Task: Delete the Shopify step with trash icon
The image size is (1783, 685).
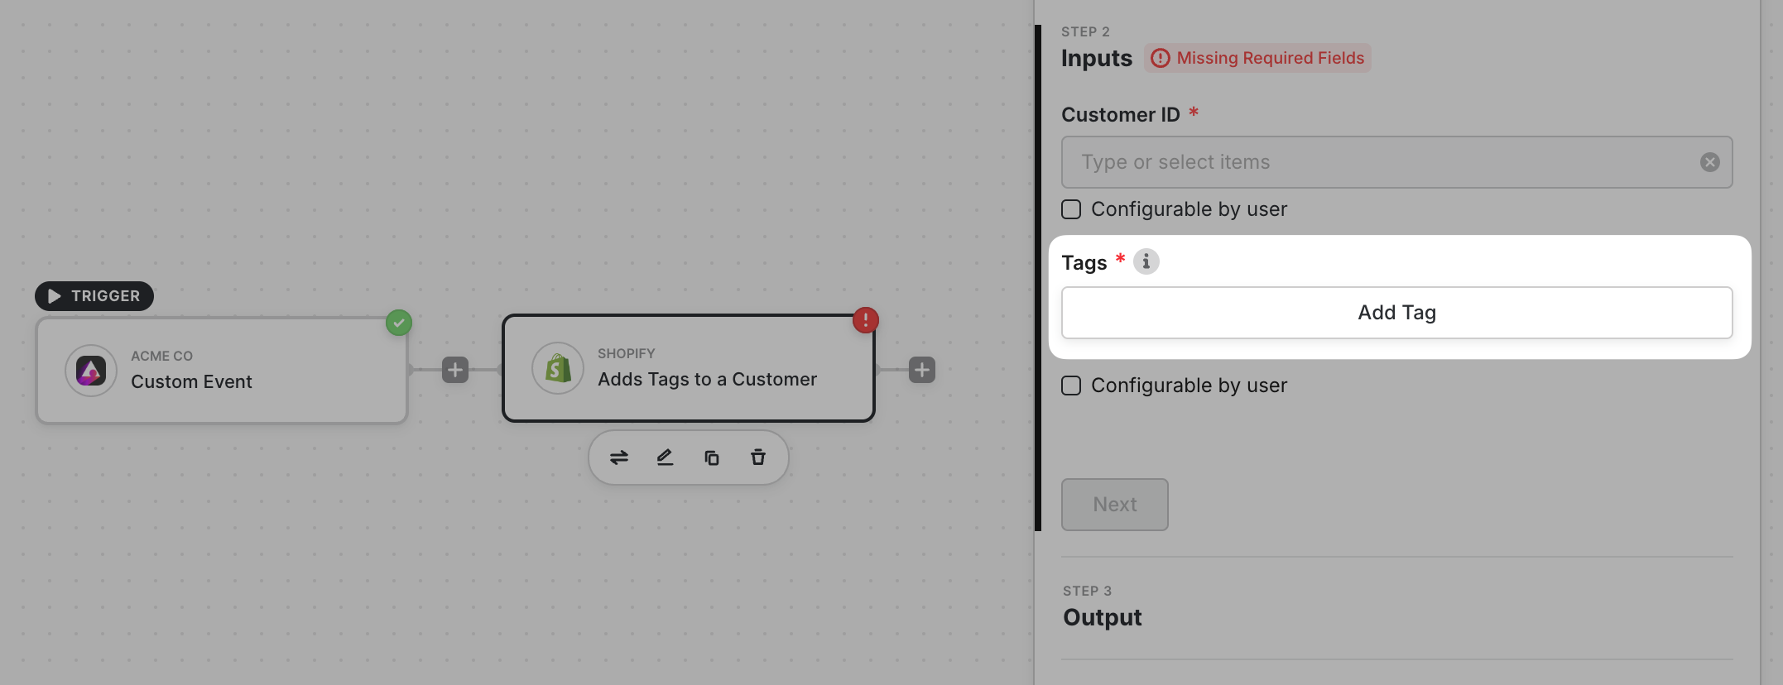Action: click(758, 457)
